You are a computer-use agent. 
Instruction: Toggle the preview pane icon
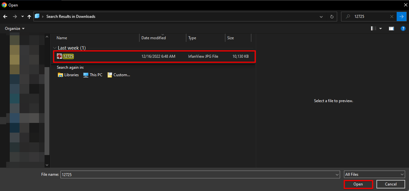(391, 29)
